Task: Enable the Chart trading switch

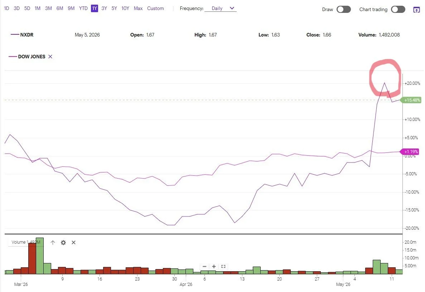Action: click(398, 9)
